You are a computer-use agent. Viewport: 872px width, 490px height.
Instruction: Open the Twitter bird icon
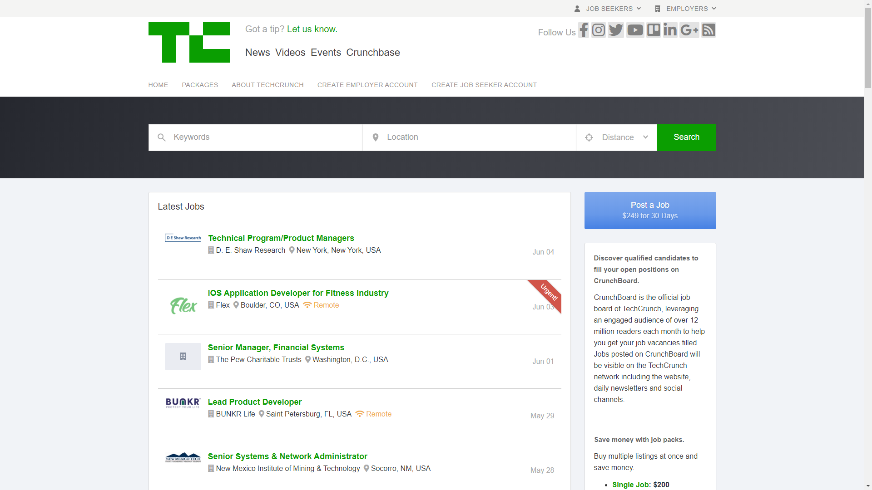[x=616, y=30]
